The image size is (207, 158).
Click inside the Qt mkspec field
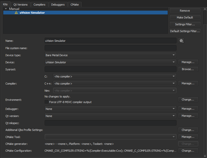[x=110, y=123]
